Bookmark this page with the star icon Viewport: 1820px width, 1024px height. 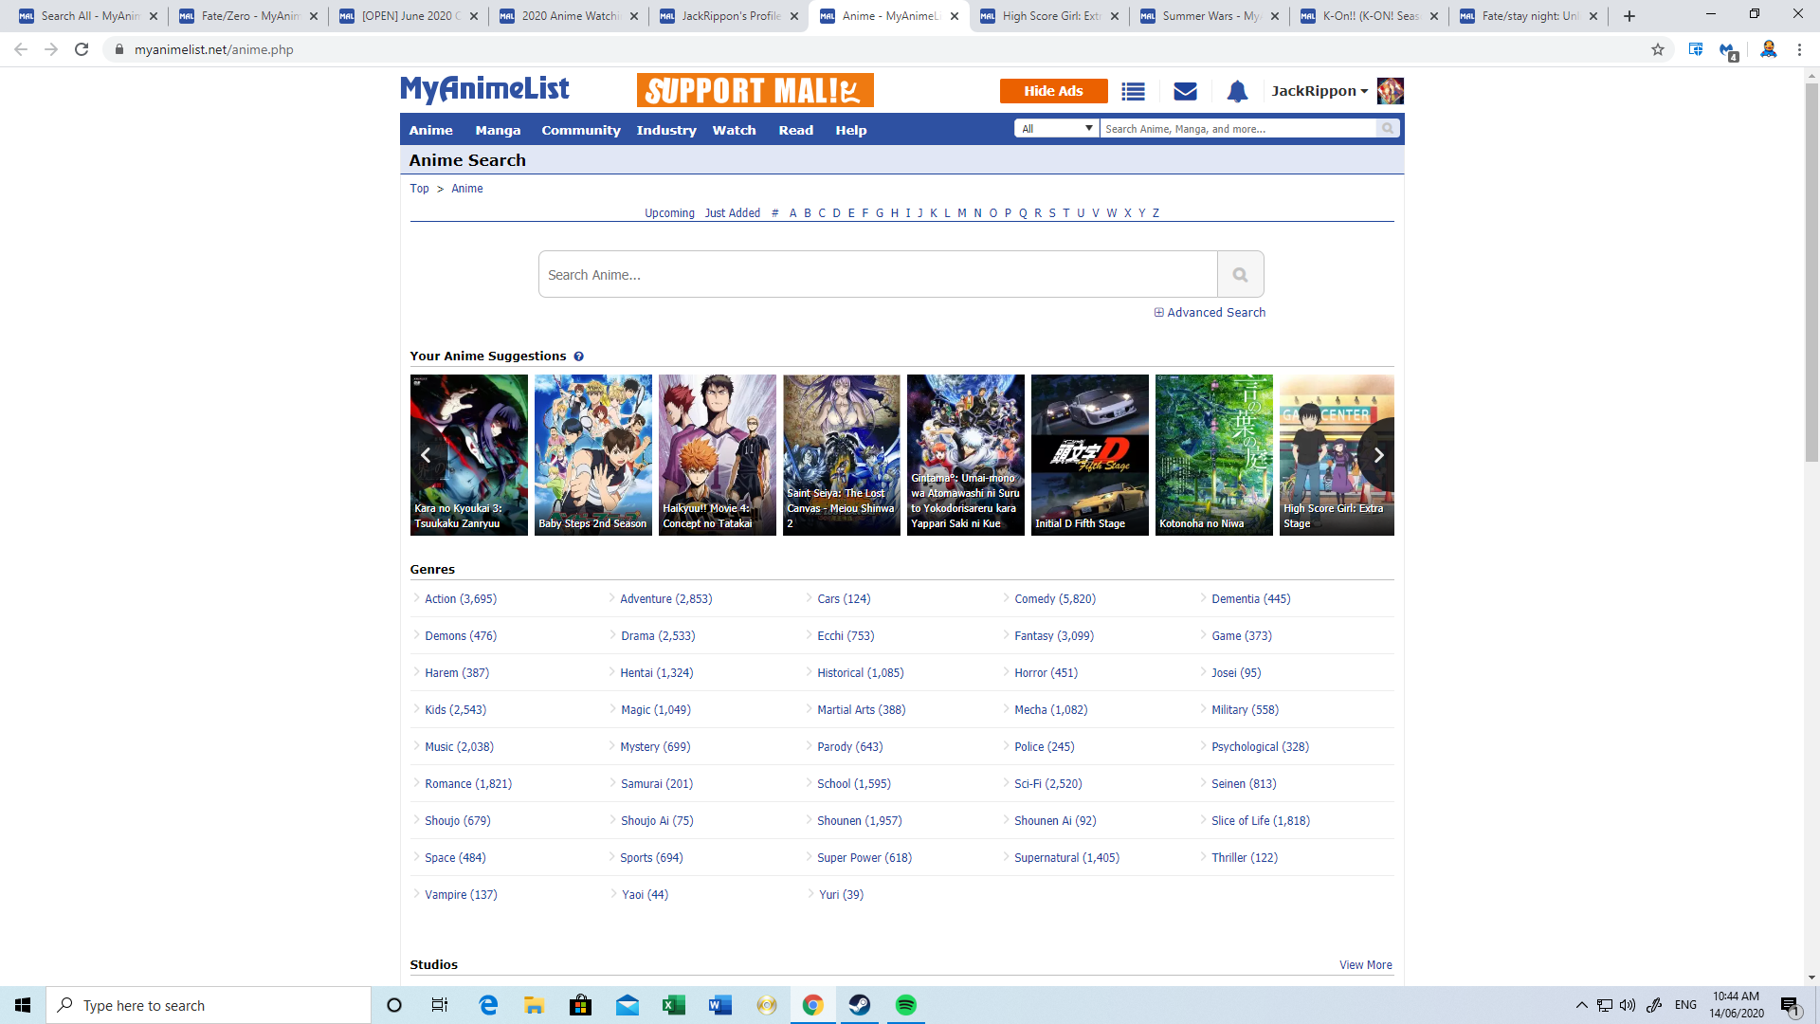tap(1658, 49)
